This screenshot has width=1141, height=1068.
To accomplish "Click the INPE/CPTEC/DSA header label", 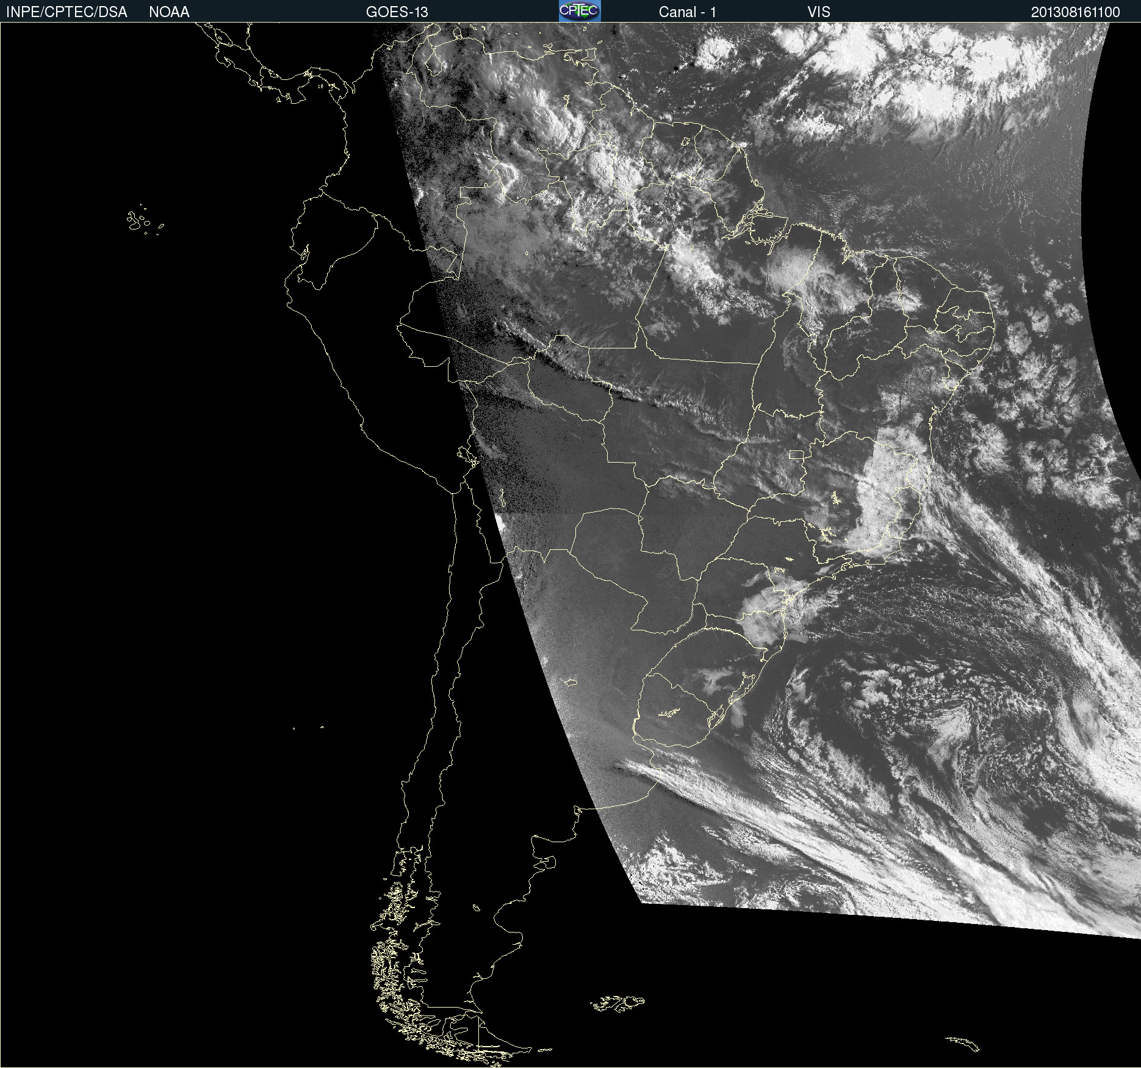I will 67,12.
